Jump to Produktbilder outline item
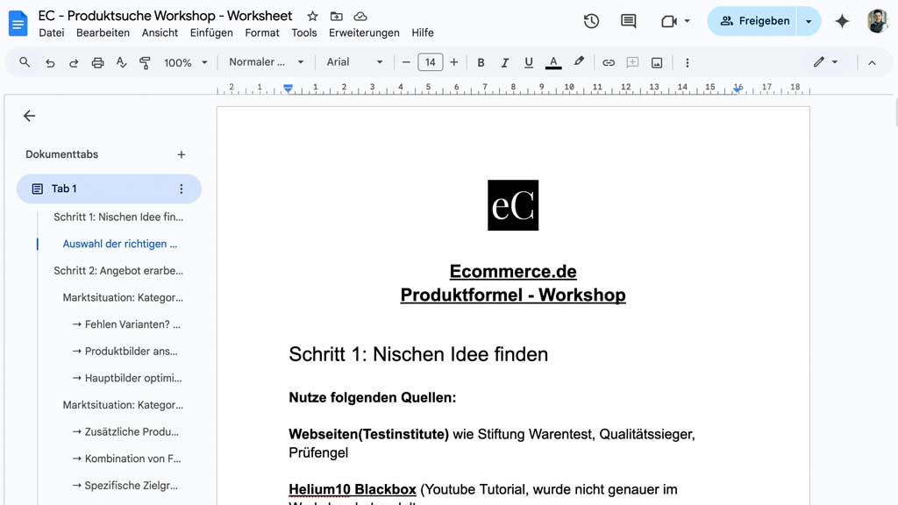Image resolution: width=898 pixels, height=505 pixels. (x=125, y=352)
